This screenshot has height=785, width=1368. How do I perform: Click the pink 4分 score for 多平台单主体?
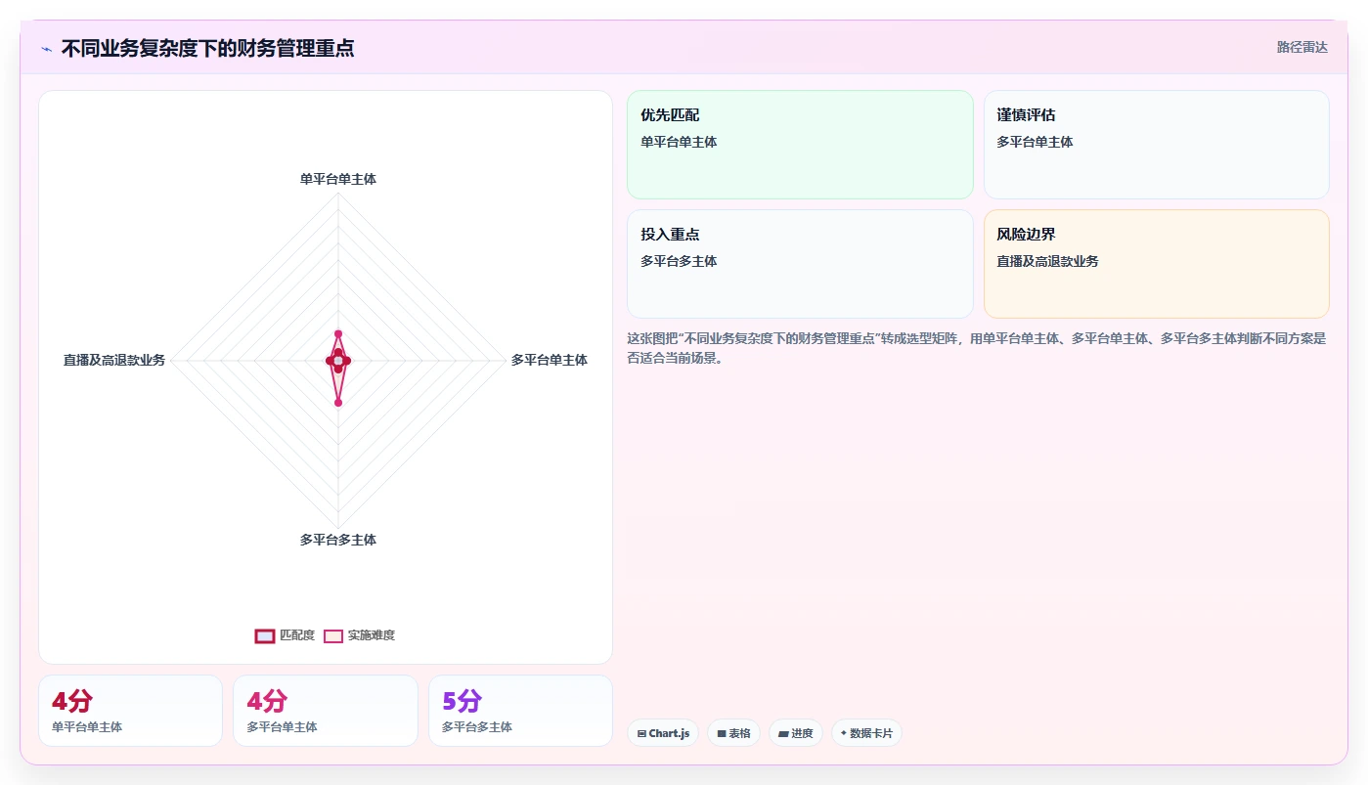(267, 701)
